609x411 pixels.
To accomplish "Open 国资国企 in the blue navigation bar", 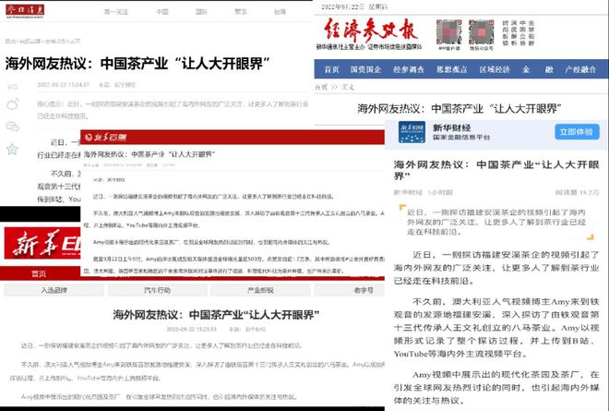I will tap(365, 69).
